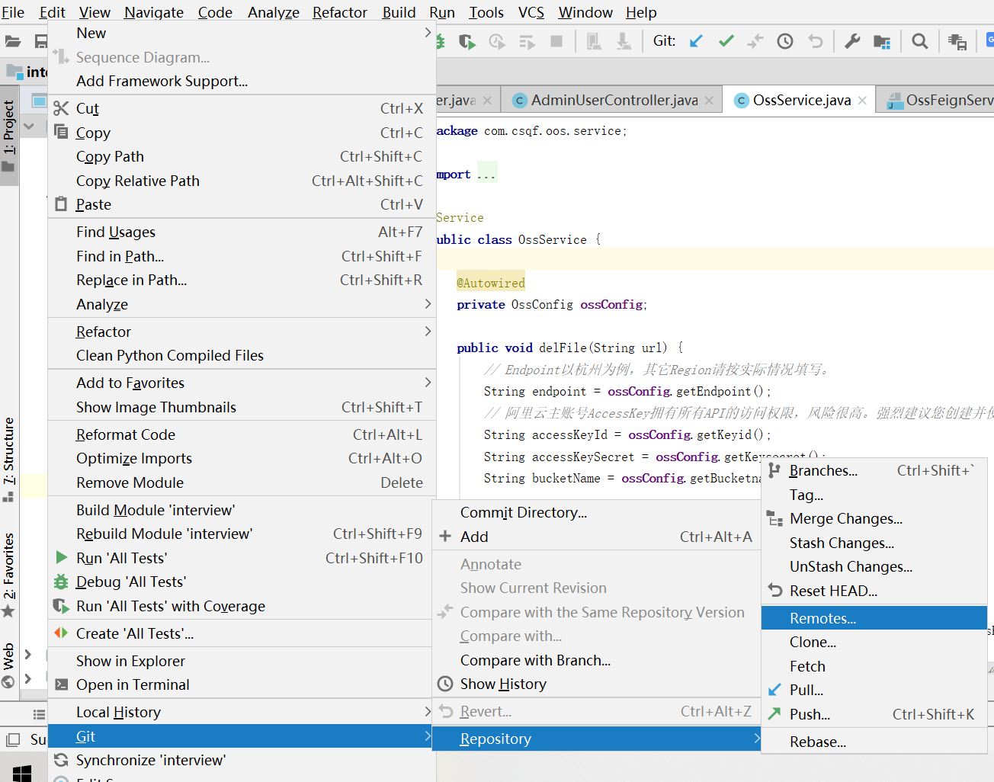
Task: Select Open in Terminal entry
Action: 242,684
